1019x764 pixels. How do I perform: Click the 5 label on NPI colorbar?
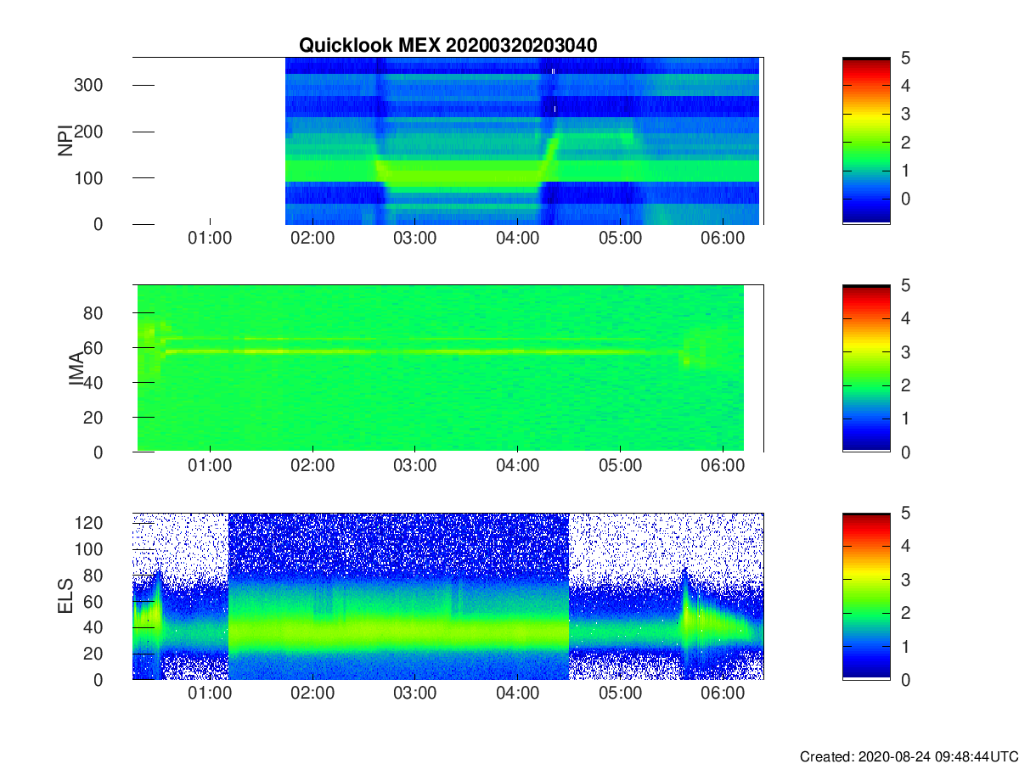[904, 58]
